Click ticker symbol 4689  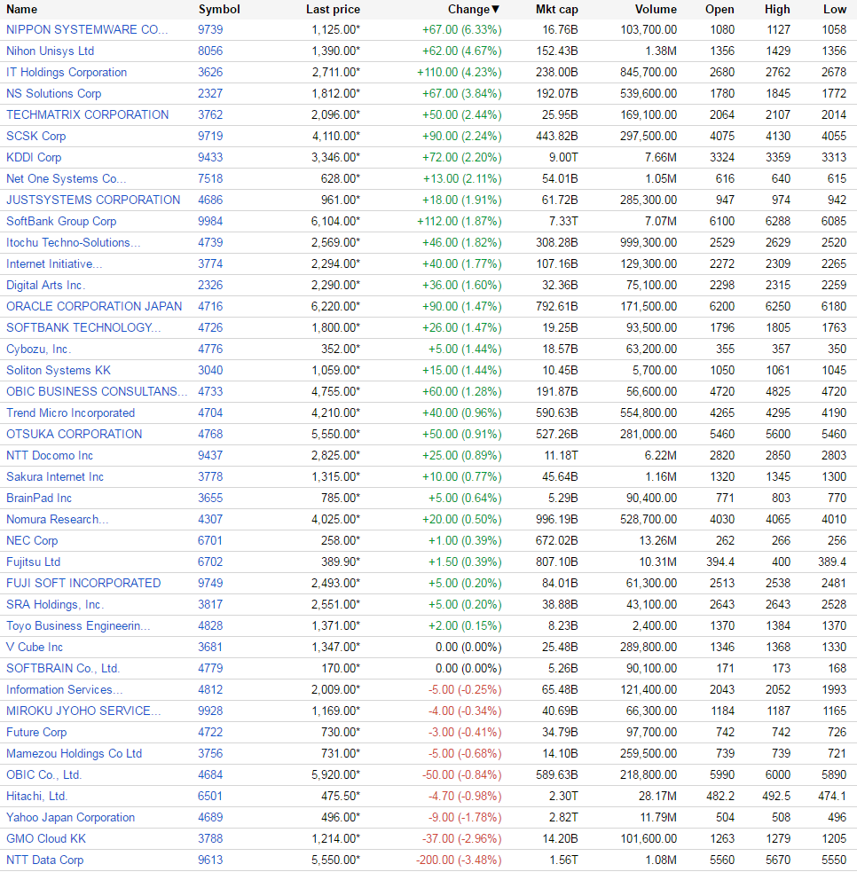click(x=210, y=818)
